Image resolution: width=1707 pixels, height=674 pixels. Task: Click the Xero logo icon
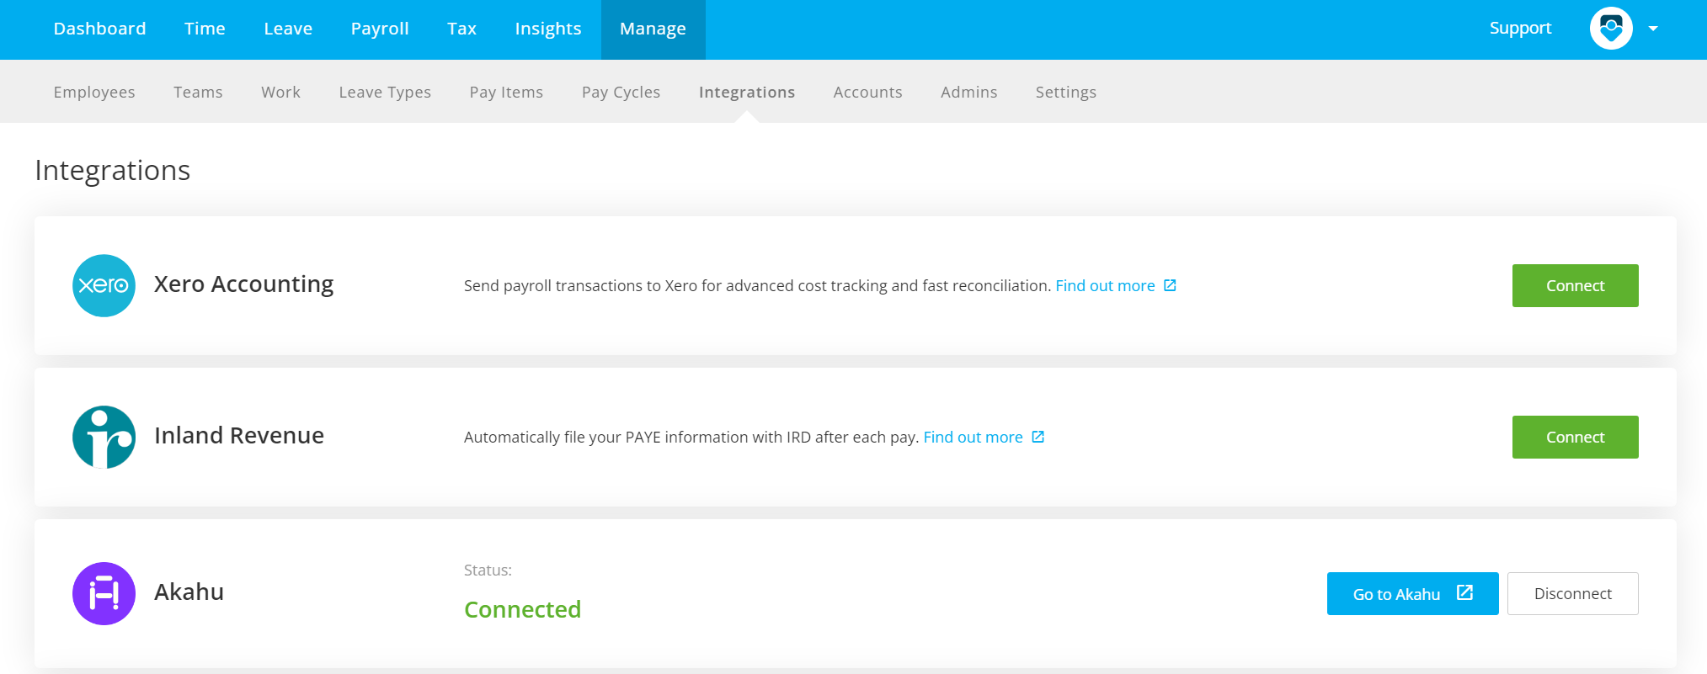pos(104,285)
